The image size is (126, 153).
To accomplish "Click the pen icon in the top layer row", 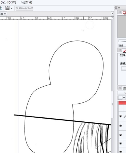I will (x=125, y=116).
